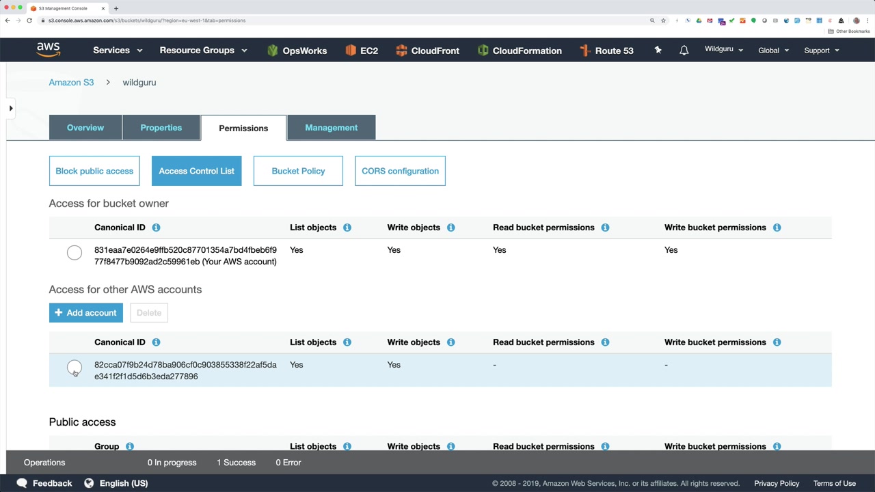This screenshot has height=492, width=875.
Task: Click the '1 Success' status text
Action: tap(236, 463)
